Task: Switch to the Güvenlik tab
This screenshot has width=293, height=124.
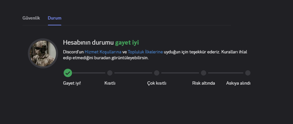Action: (31, 18)
